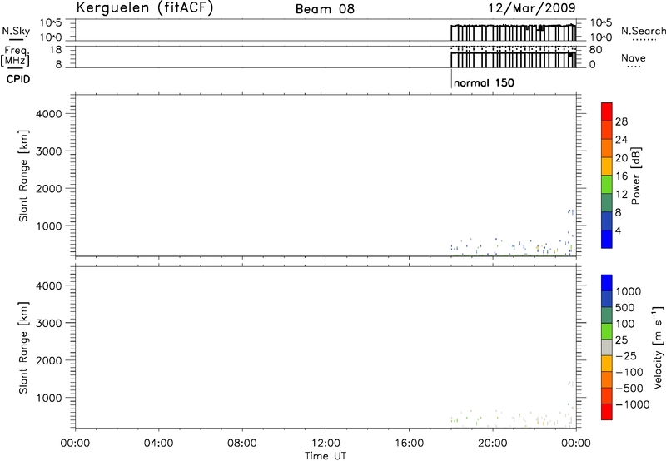Image resolution: width=666 pixels, height=461 pixels.
Task: Click the Slant Range label of power panel
Action: pos(23,176)
